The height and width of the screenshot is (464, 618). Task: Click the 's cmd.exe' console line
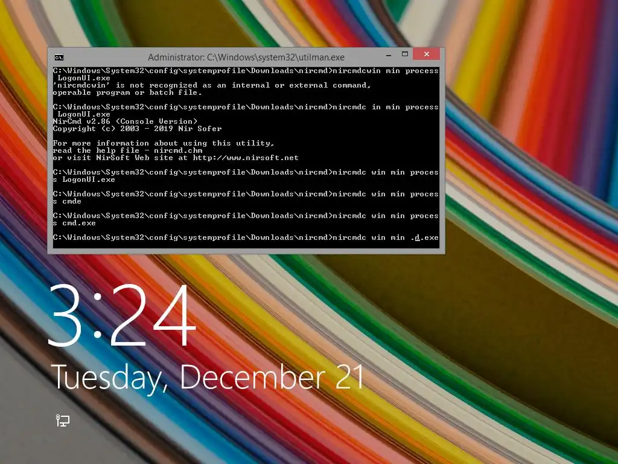pyautogui.click(x=74, y=223)
